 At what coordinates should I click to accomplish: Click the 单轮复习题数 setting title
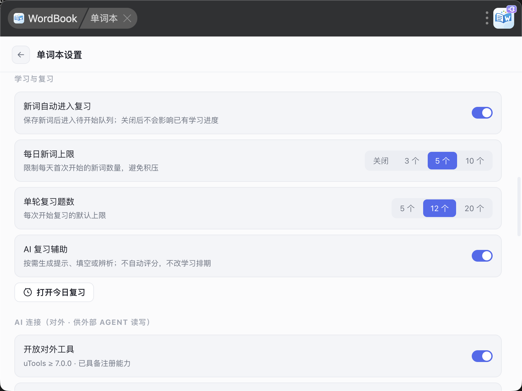pyautogui.click(x=49, y=202)
